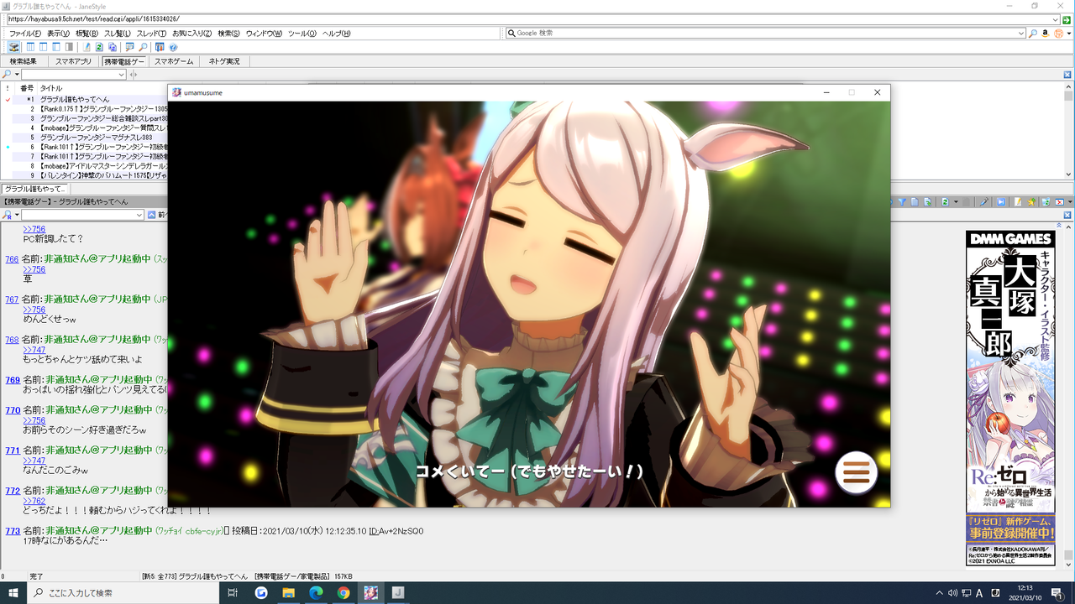Image resolution: width=1075 pixels, height=604 pixels.
Task: Click the 番号 column header
Action: [x=27, y=88]
